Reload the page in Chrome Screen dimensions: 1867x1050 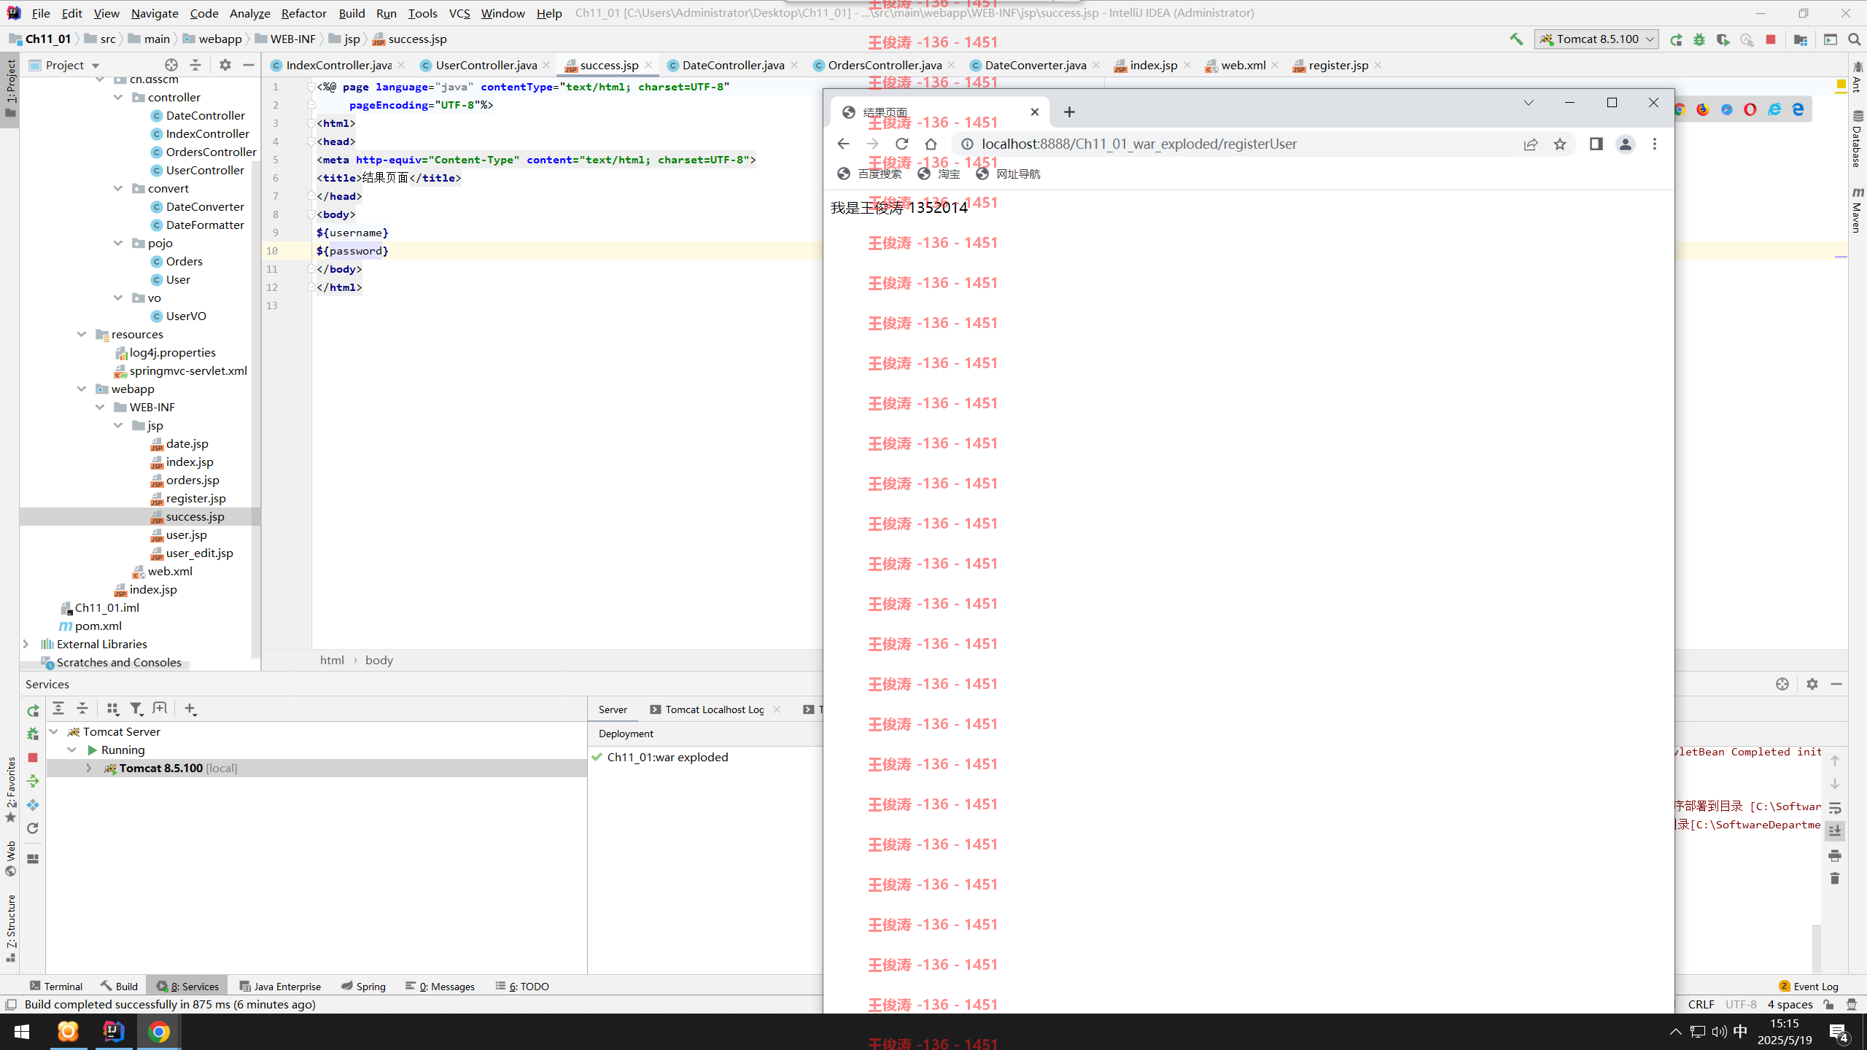click(902, 144)
